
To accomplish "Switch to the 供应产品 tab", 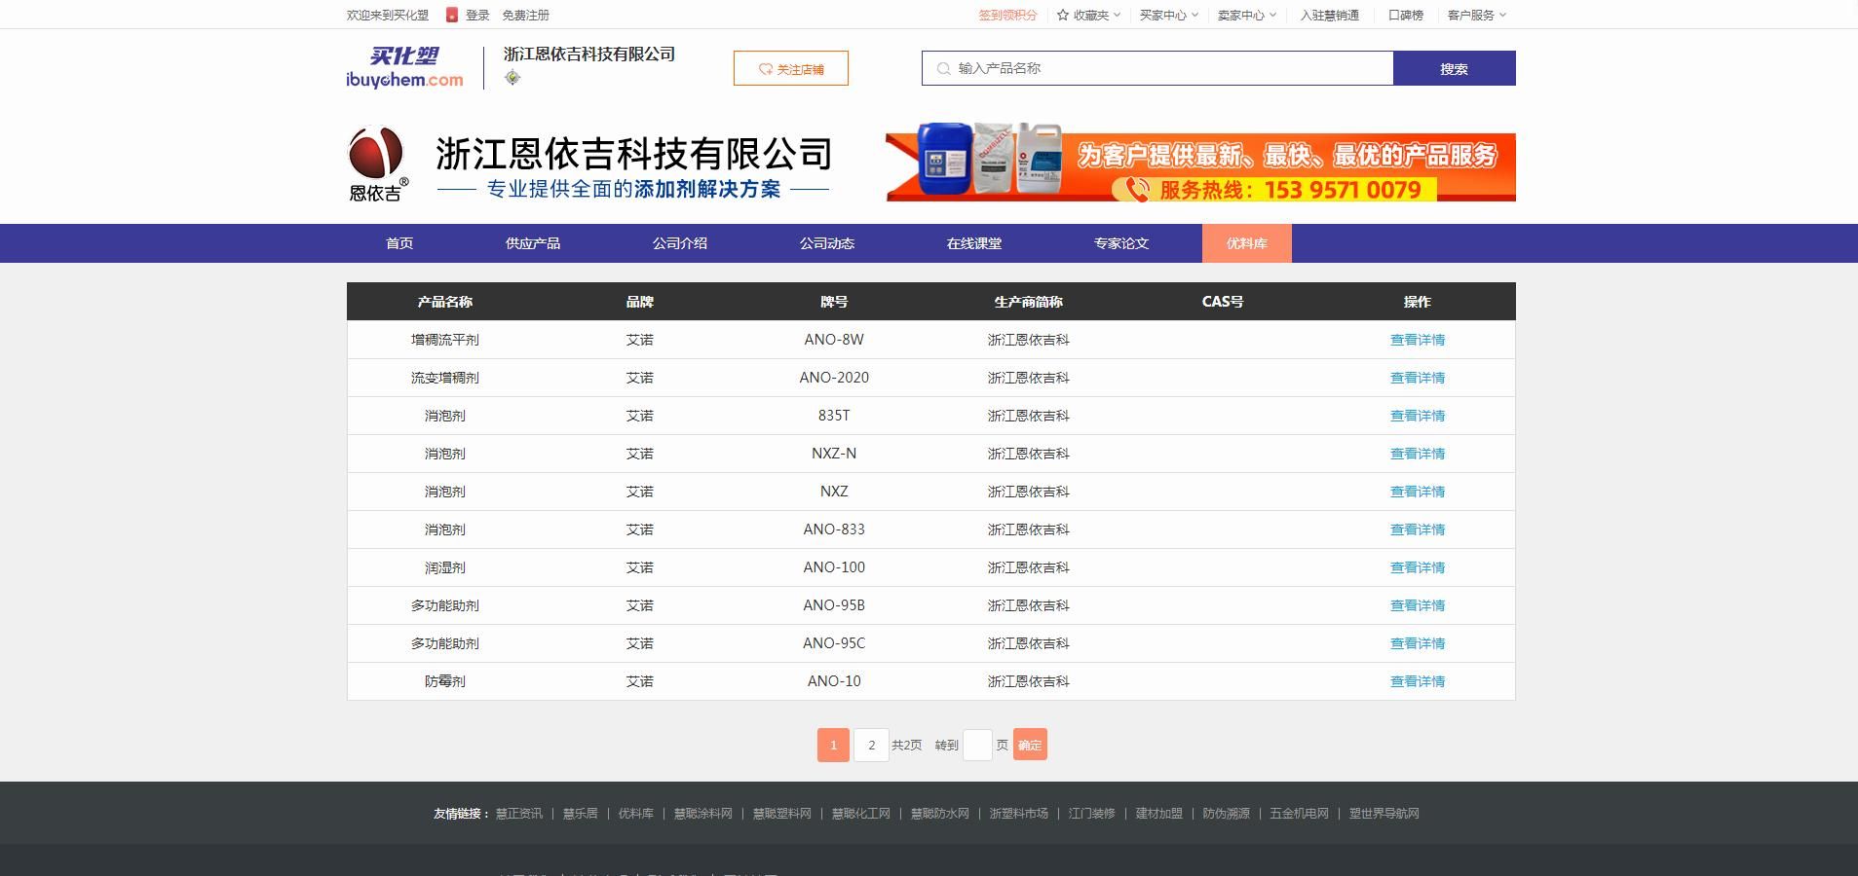I will (x=532, y=243).
